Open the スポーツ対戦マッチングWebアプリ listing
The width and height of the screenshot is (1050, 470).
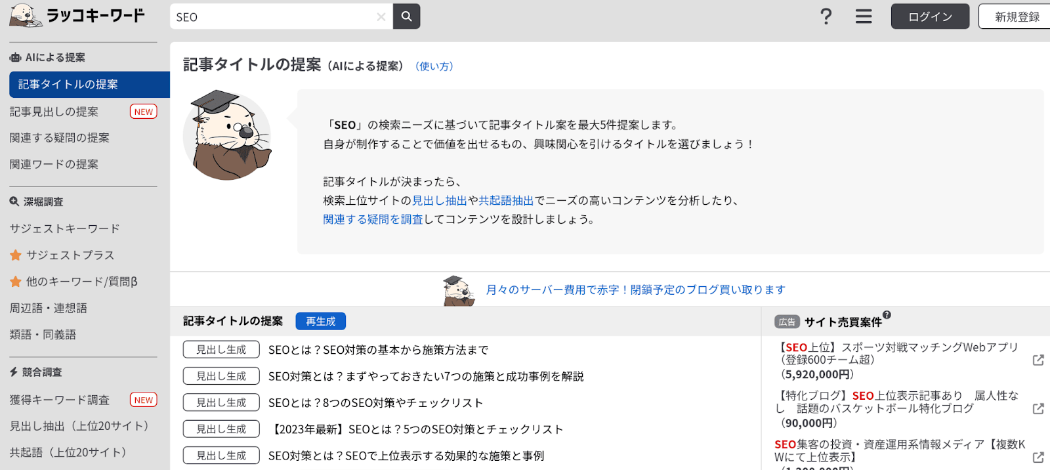pos(898,360)
